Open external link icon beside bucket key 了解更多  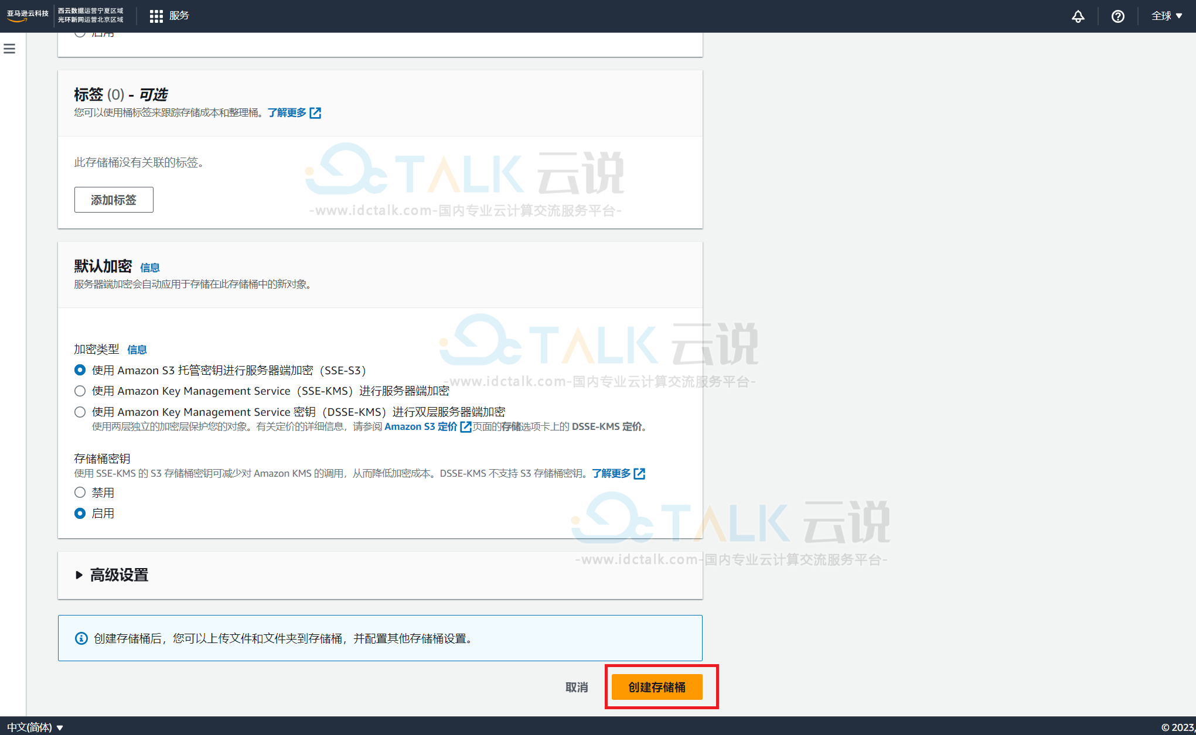(x=639, y=473)
